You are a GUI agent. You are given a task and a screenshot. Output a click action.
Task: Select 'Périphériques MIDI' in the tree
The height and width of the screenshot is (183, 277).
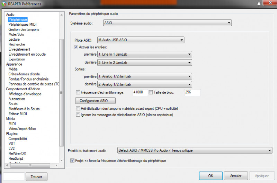point(23,25)
